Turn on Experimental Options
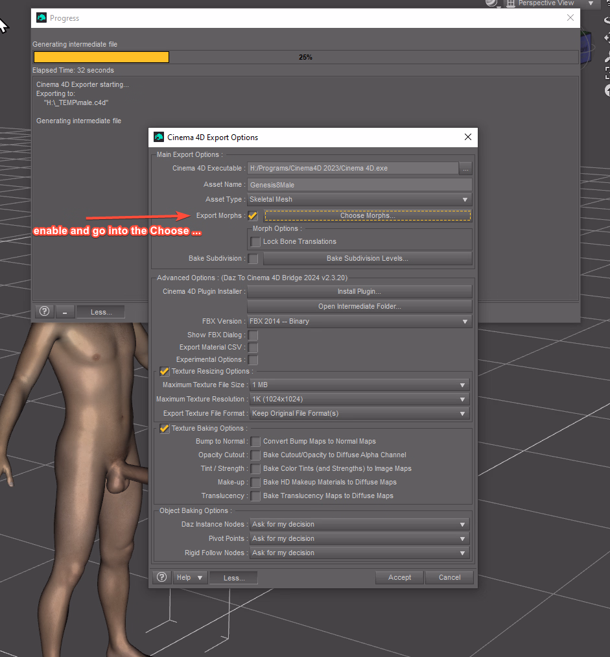This screenshot has width=610, height=657. 253,359
